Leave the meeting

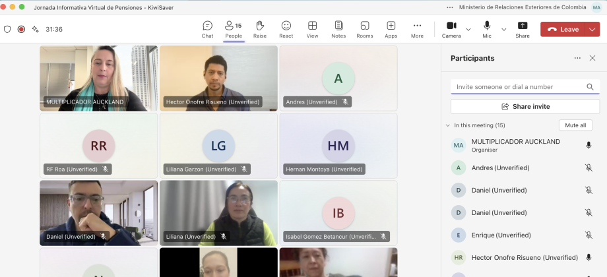point(563,30)
